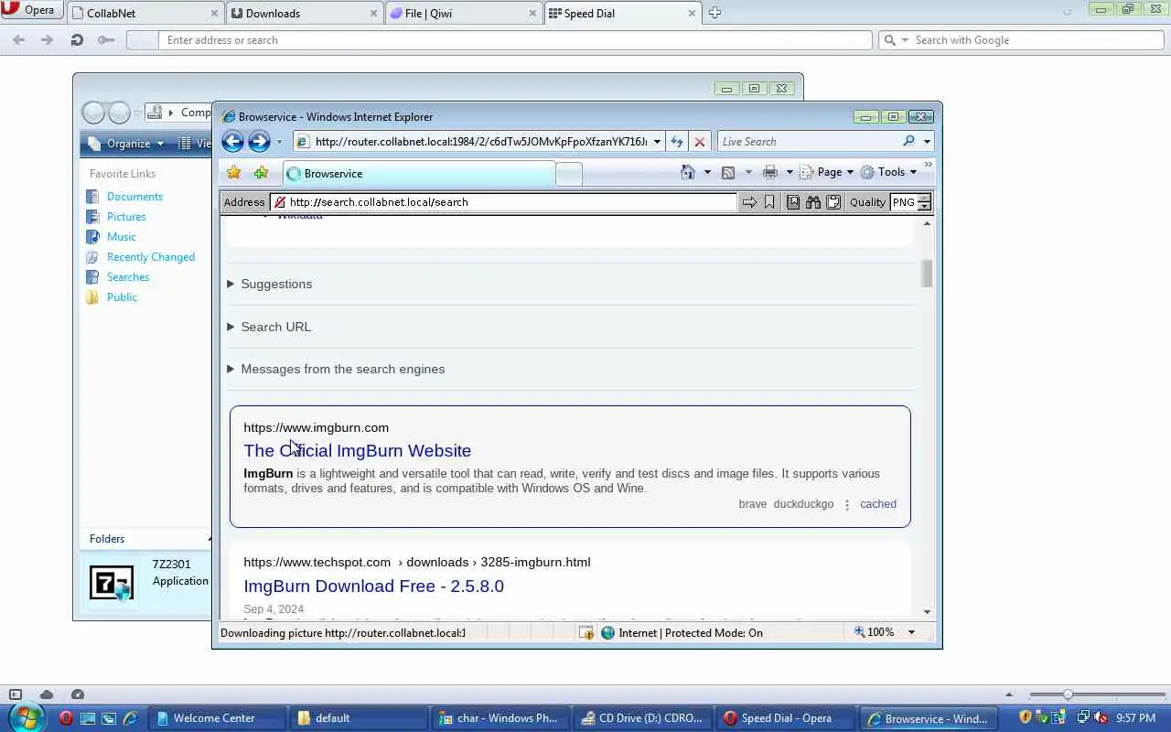This screenshot has height=732, width=1171.
Task: Click Opera key wand icon
Action: tap(106, 39)
